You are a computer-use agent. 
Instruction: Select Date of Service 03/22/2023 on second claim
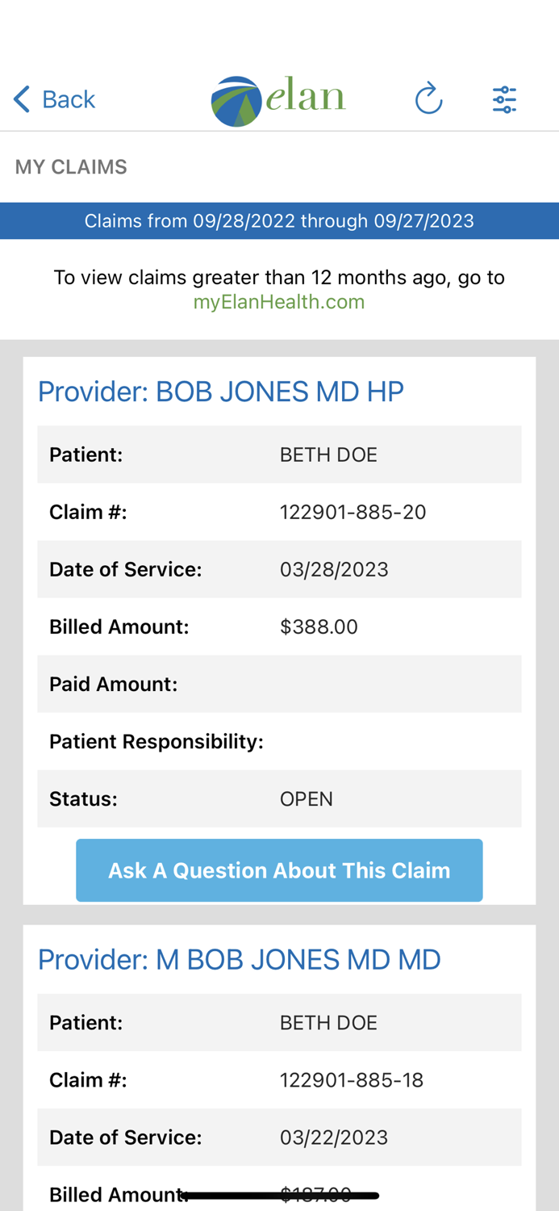(x=279, y=1136)
